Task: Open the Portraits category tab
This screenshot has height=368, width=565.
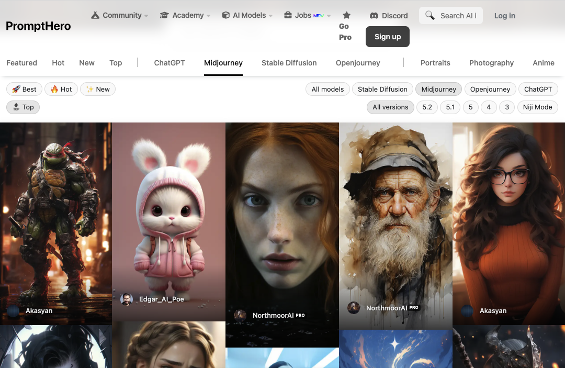Action: (435, 63)
